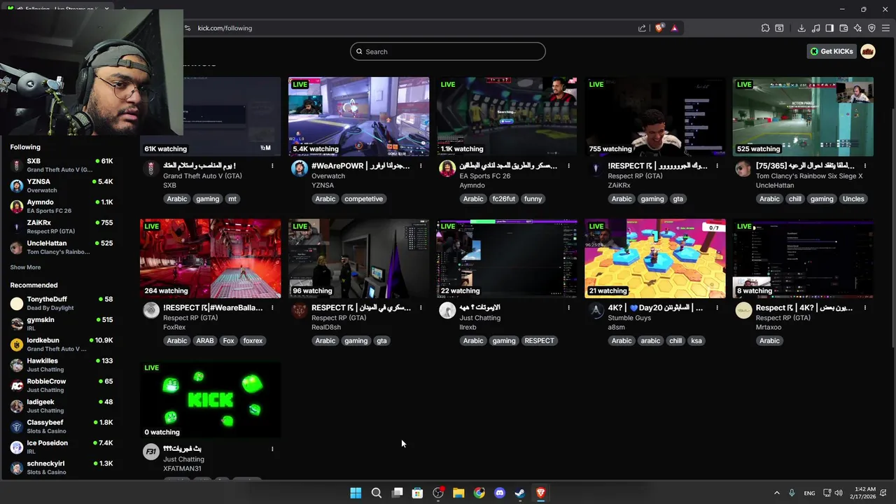Open Brave Leo AI sparkle icon

pos(857,28)
